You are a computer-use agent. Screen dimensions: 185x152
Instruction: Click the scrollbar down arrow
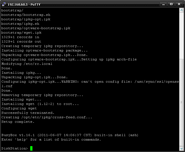click(x=181, y=148)
